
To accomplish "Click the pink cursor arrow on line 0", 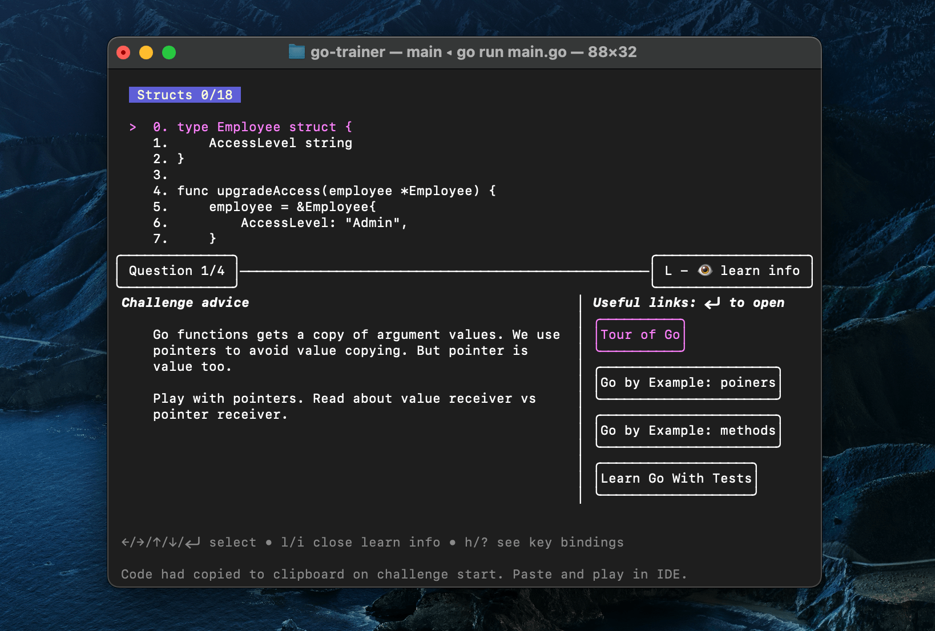I will [x=132, y=127].
